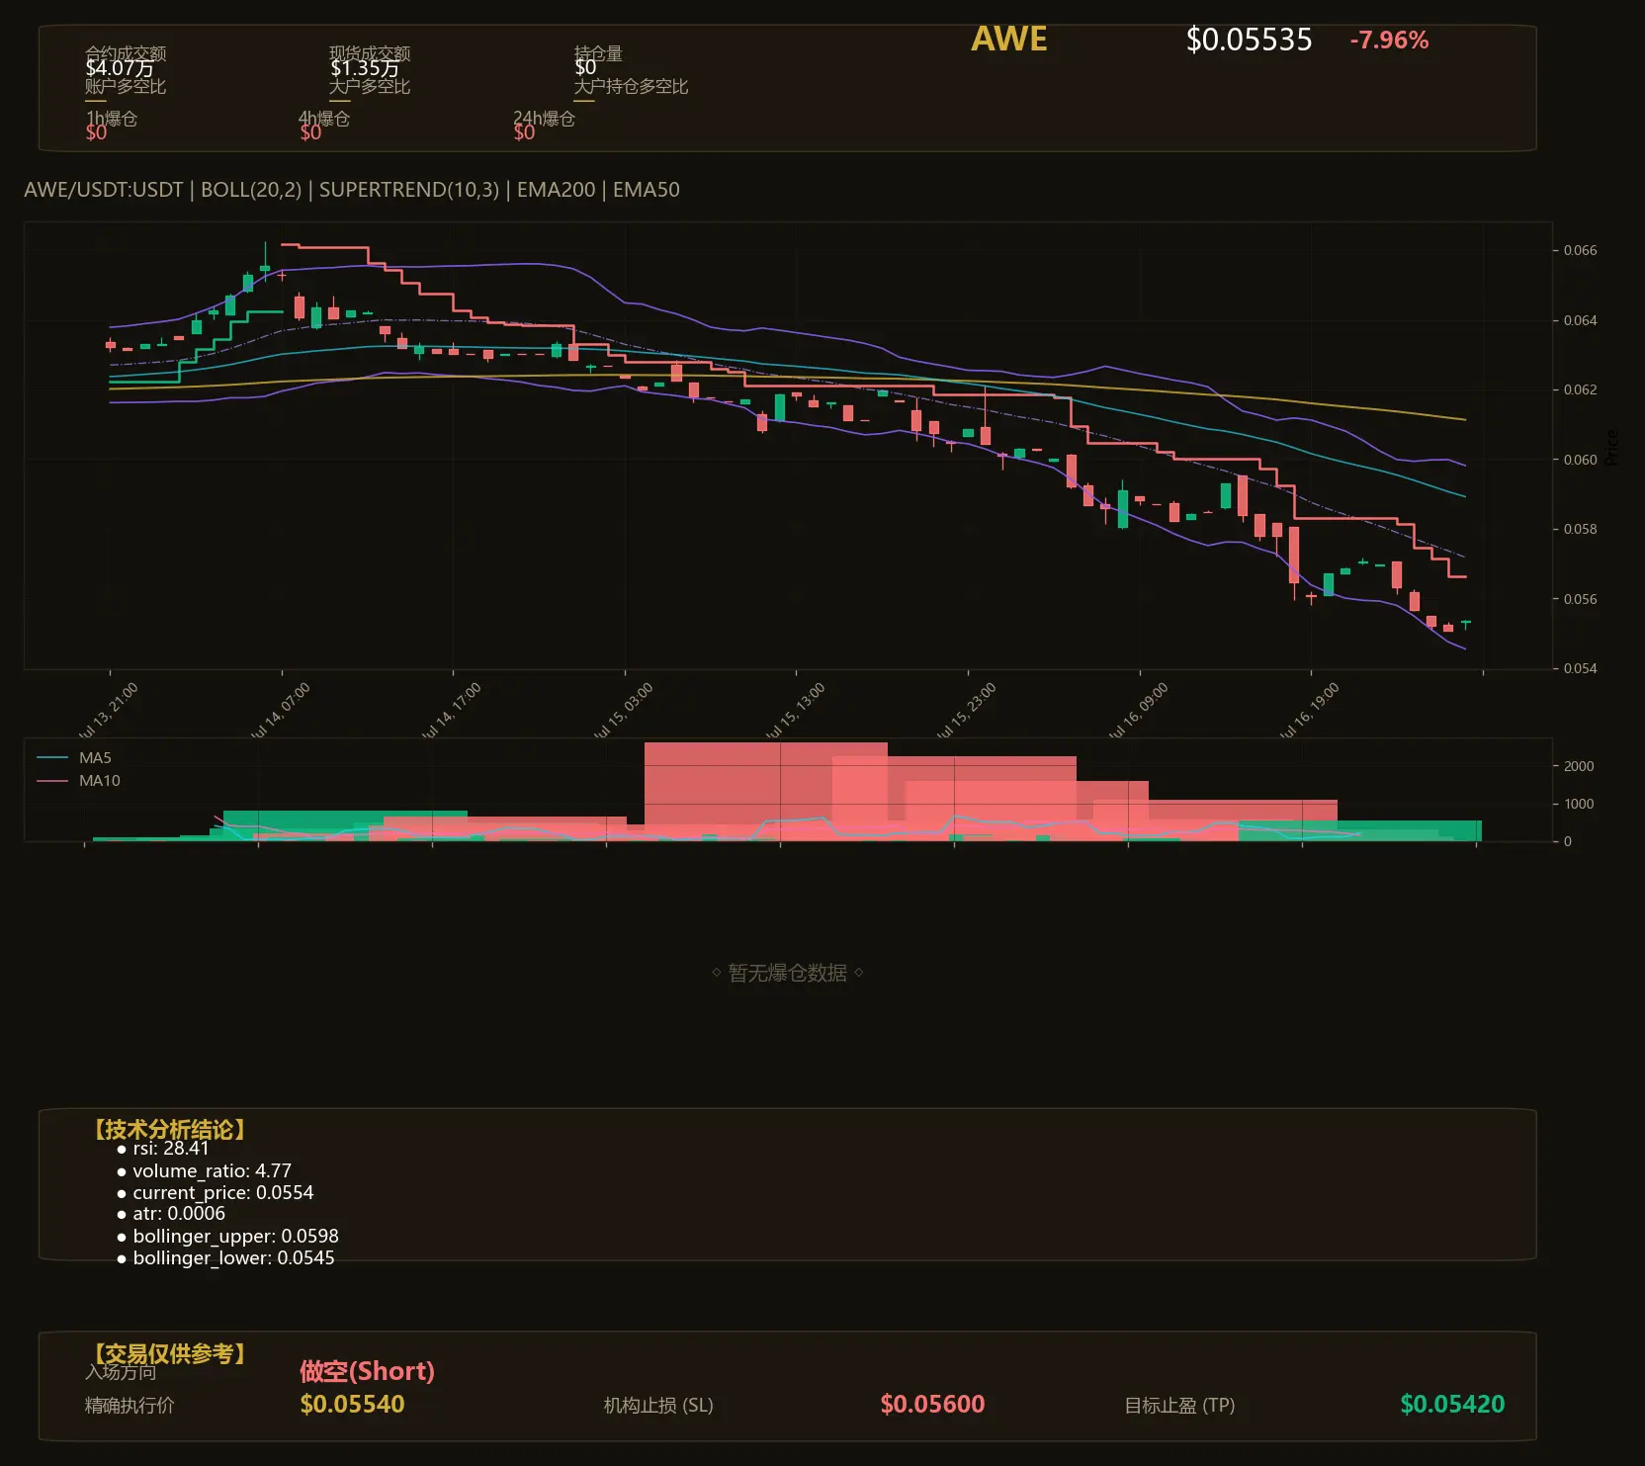Click the Jul 13, 21:00 time axis label
Image resolution: width=1645 pixels, height=1466 pixels.
(110, 710)
